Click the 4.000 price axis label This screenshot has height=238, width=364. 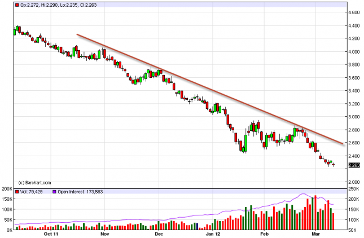click(354, 52)
